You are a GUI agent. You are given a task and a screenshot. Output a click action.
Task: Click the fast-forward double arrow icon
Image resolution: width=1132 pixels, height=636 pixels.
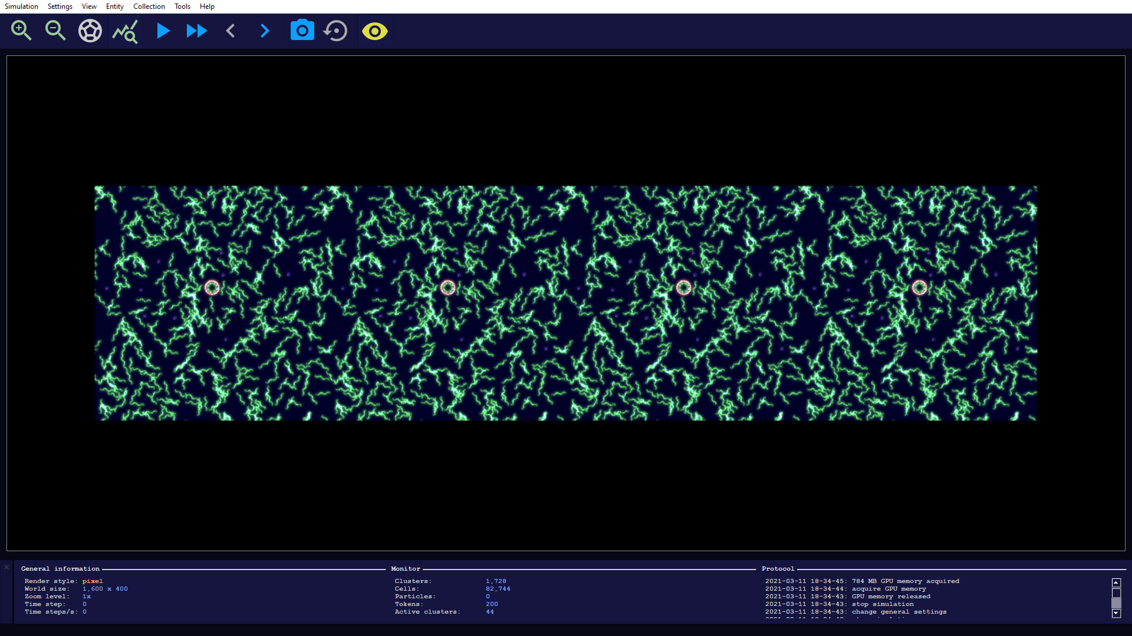pos(196,31)
